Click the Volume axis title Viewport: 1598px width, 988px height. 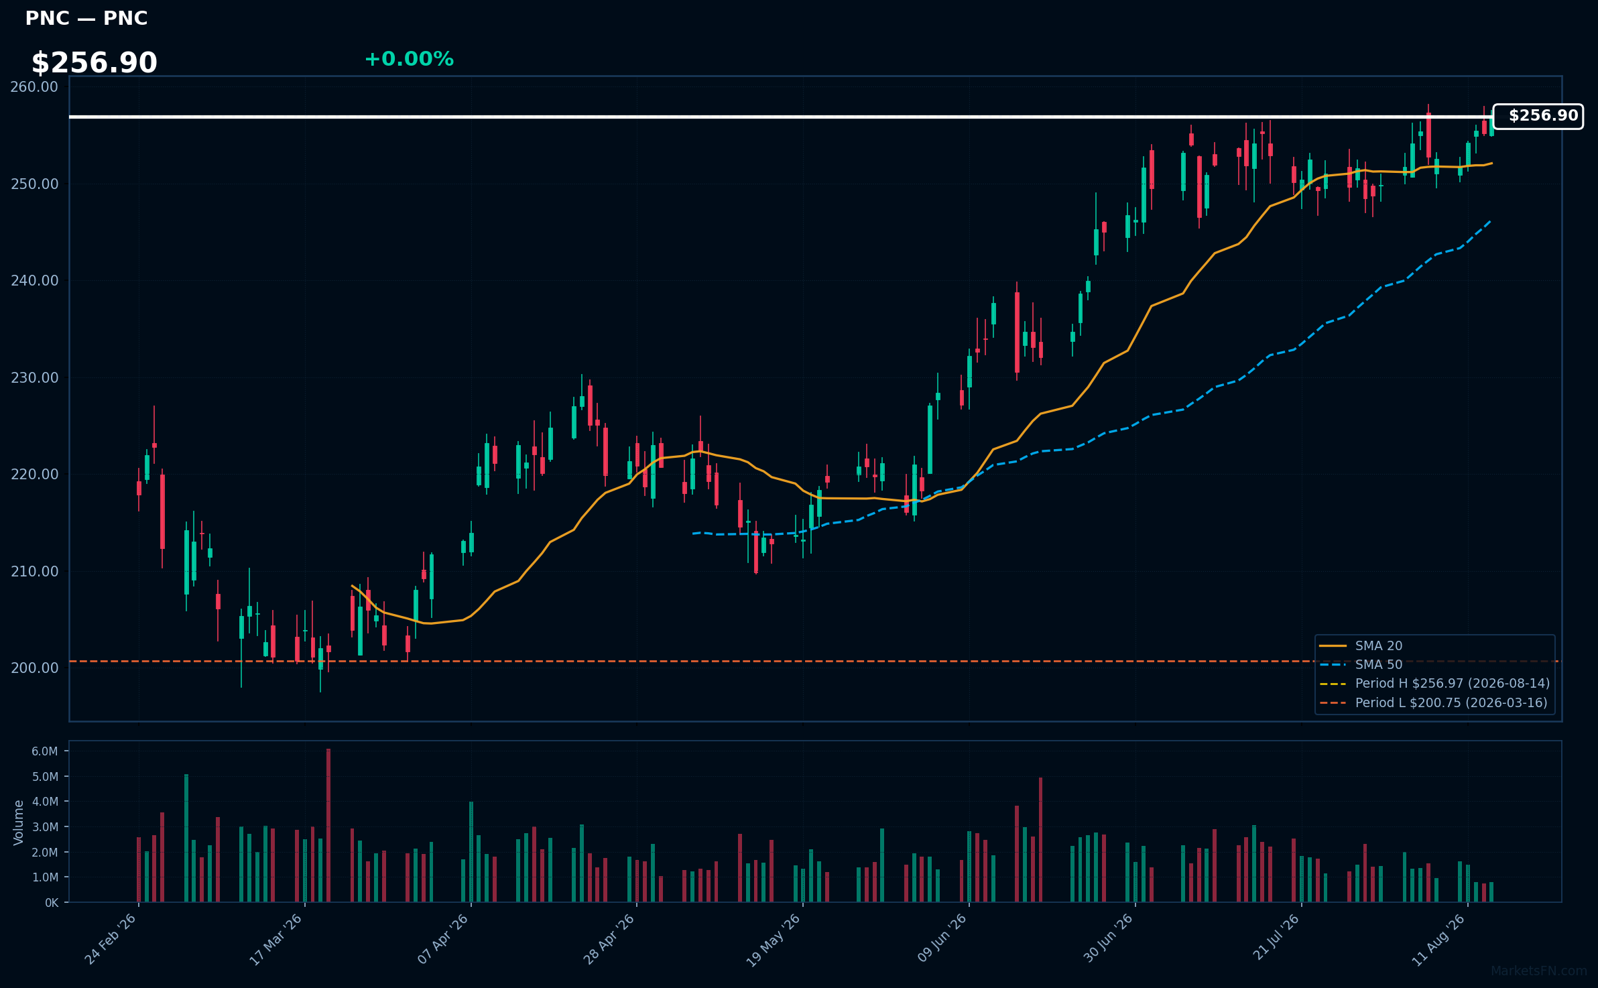(x=19, y=822)
